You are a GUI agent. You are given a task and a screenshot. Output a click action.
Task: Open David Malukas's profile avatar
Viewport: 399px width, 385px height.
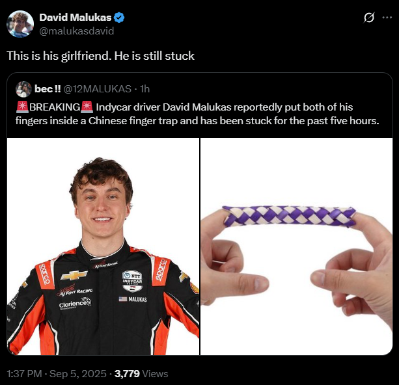[20, 24]
